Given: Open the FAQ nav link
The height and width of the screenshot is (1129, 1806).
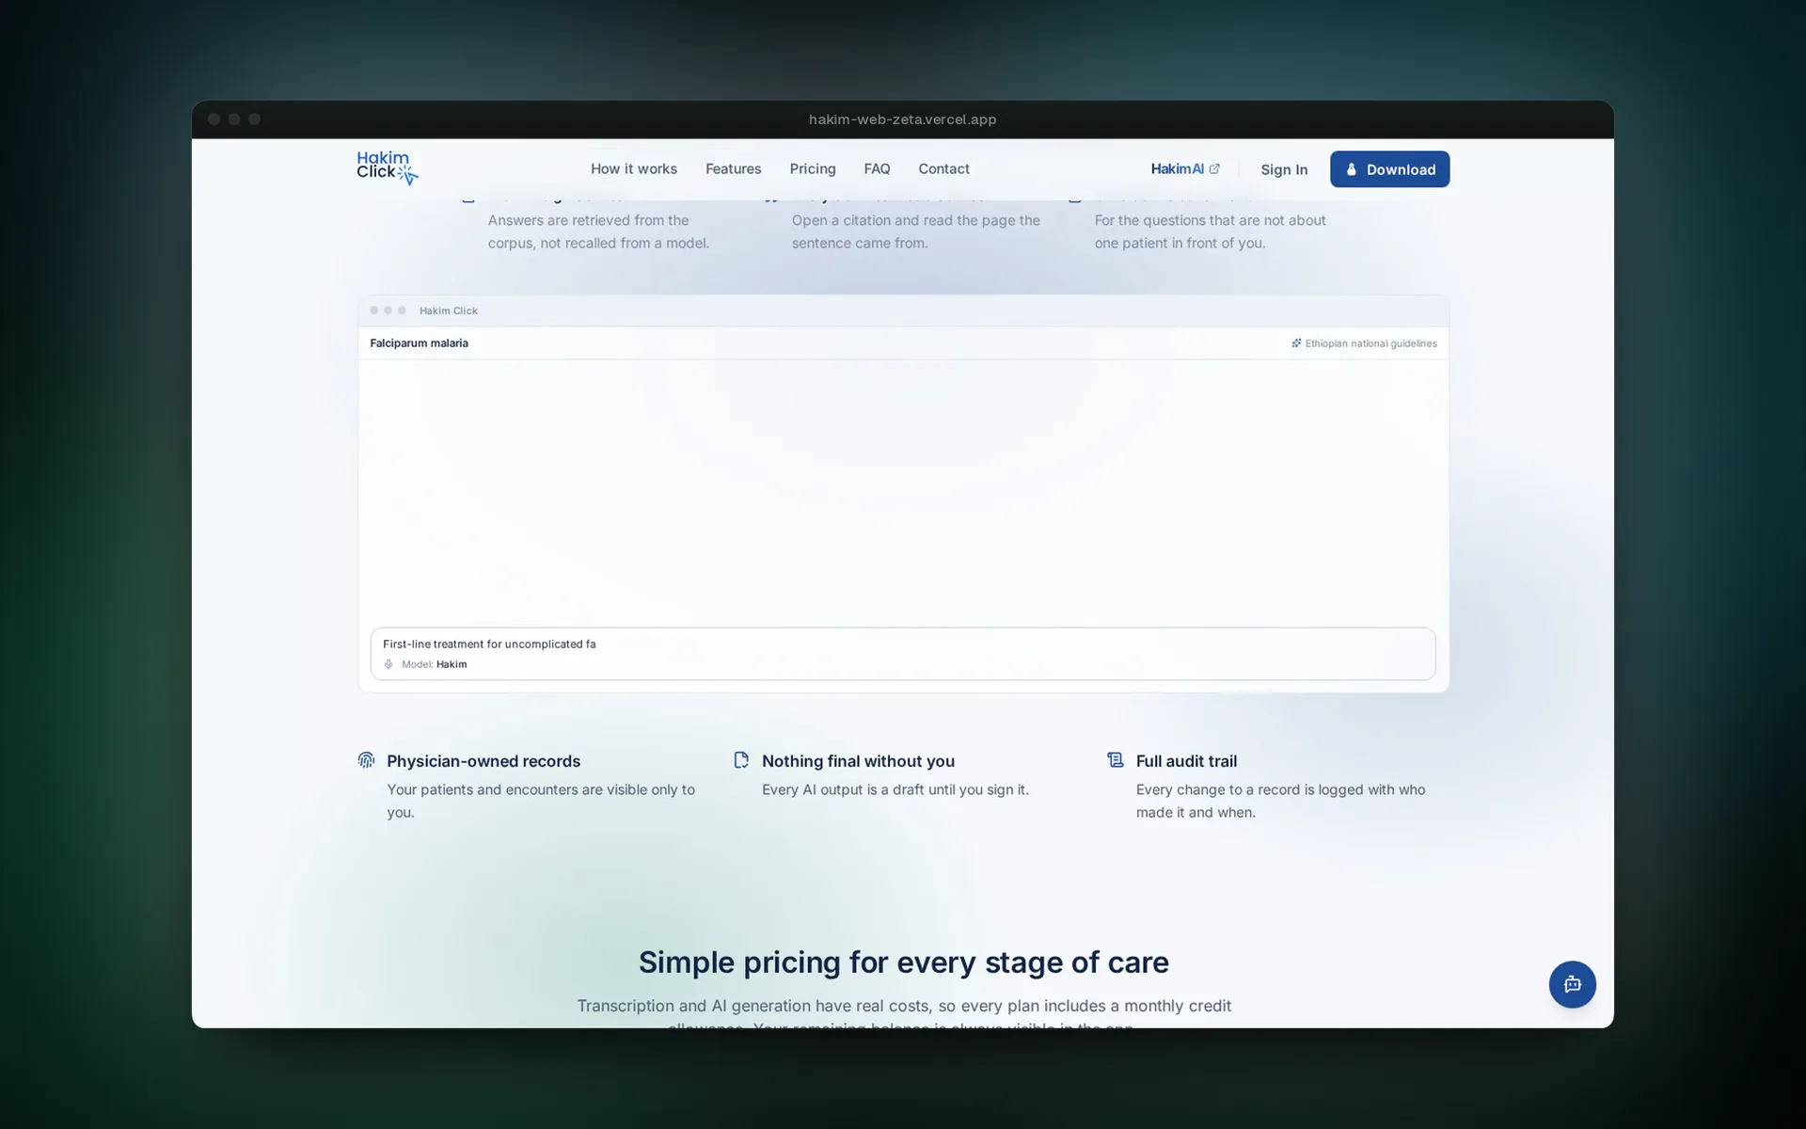Looking at the screenshot, I should (x=877, y=169).
